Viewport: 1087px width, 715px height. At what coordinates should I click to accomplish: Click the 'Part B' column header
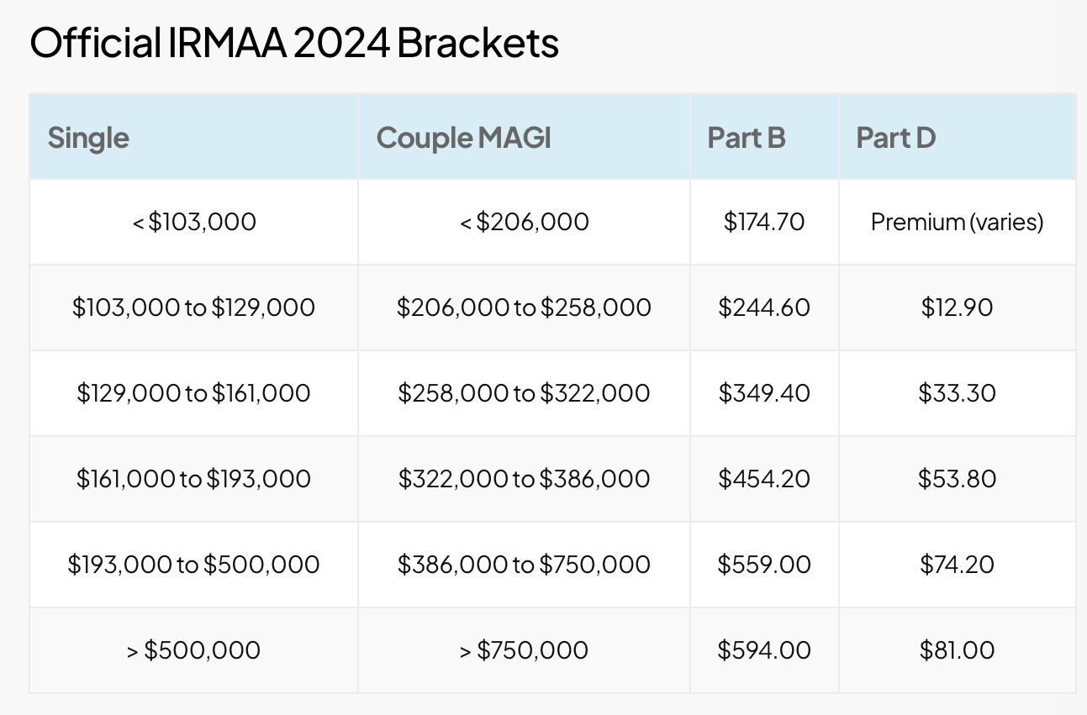point(746,137)
